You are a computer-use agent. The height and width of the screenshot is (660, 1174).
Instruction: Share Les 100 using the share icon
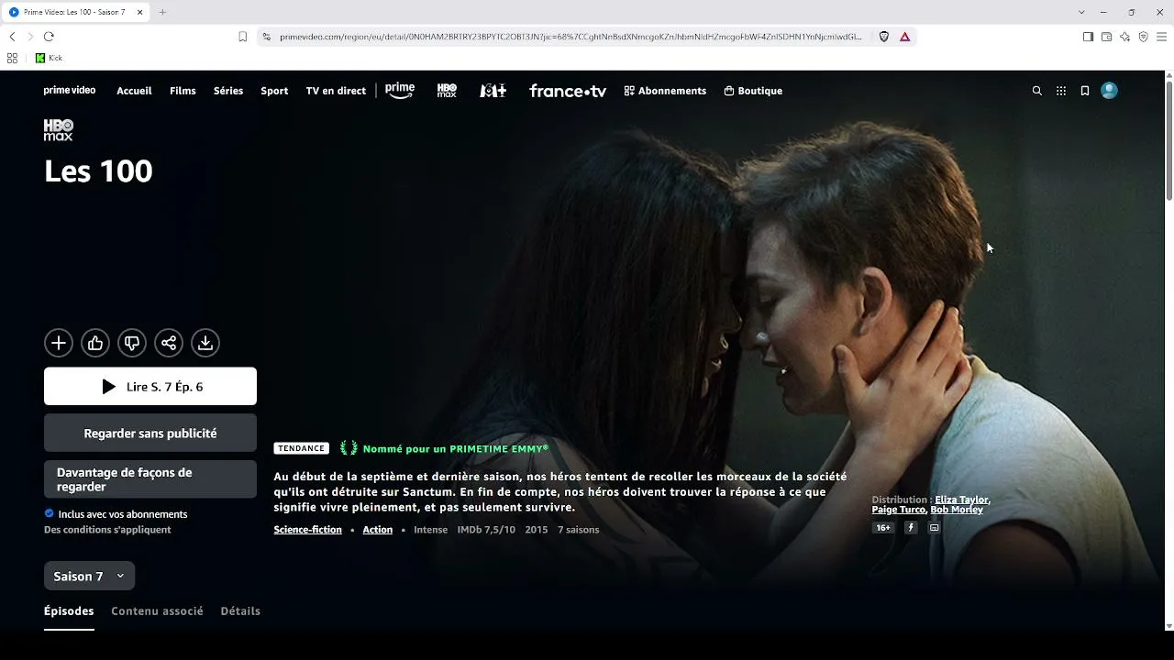[x=169, y=343]
